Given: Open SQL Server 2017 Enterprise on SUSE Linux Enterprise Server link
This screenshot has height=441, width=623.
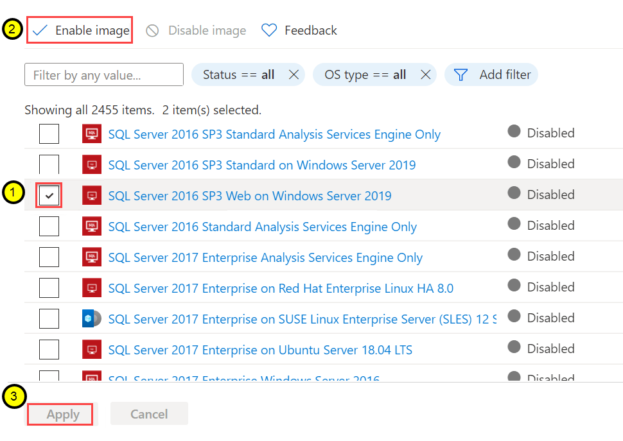Looking at the screenshot, I should point(303,319).
